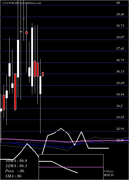Image resolution: width=129 pixels, height=180 pixels.
Task: Click the last small red candlestick
Action: pos(43,74)
